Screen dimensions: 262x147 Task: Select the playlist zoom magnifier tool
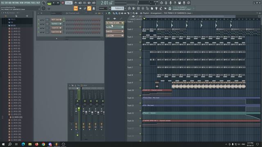pyautogui.click(x=134, y=13)
